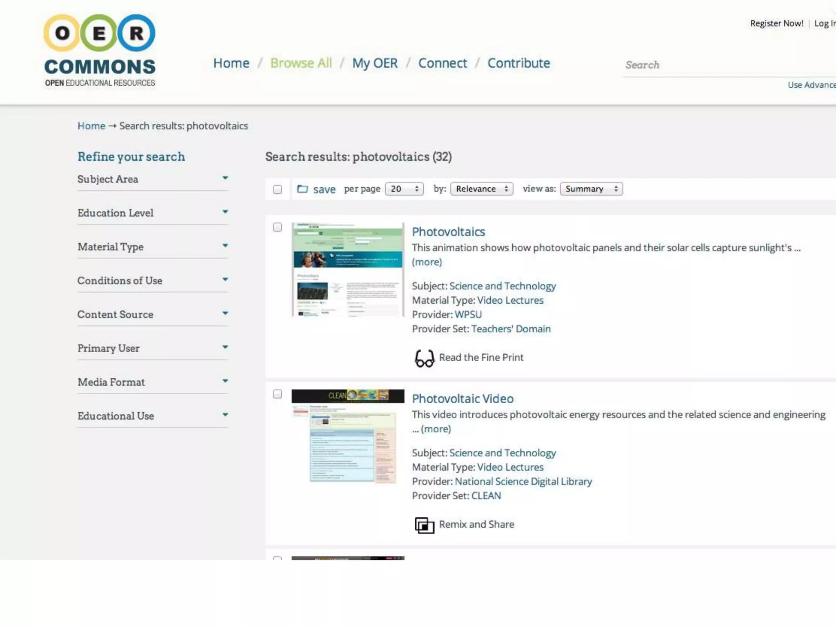Open the view as Summary dropdown

[x=591, y=189]
